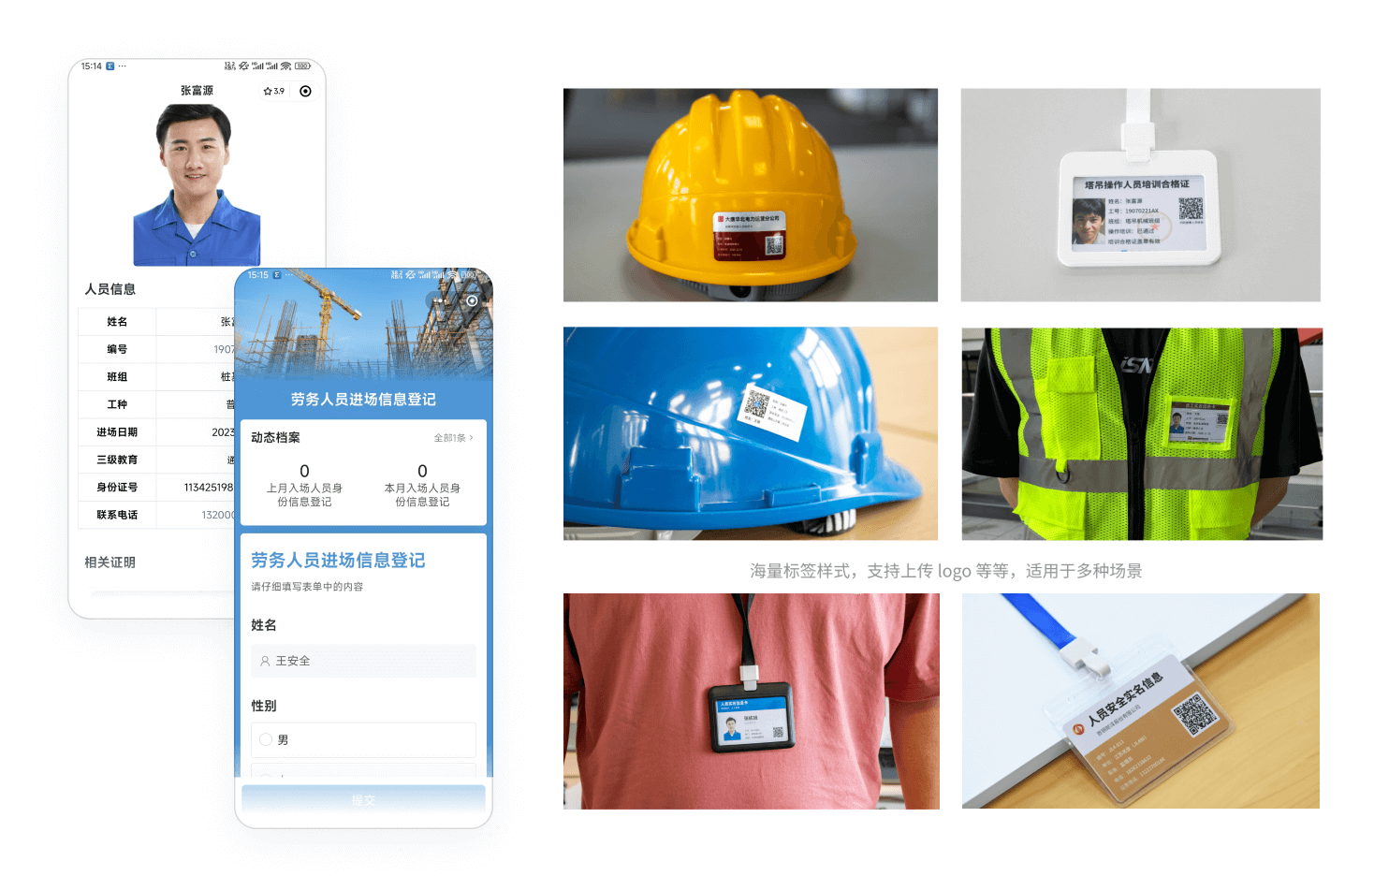This screenshot has height=876, width=1389.
Task: Click the 人员信息 section heading
Action: [x=110, y=289]
